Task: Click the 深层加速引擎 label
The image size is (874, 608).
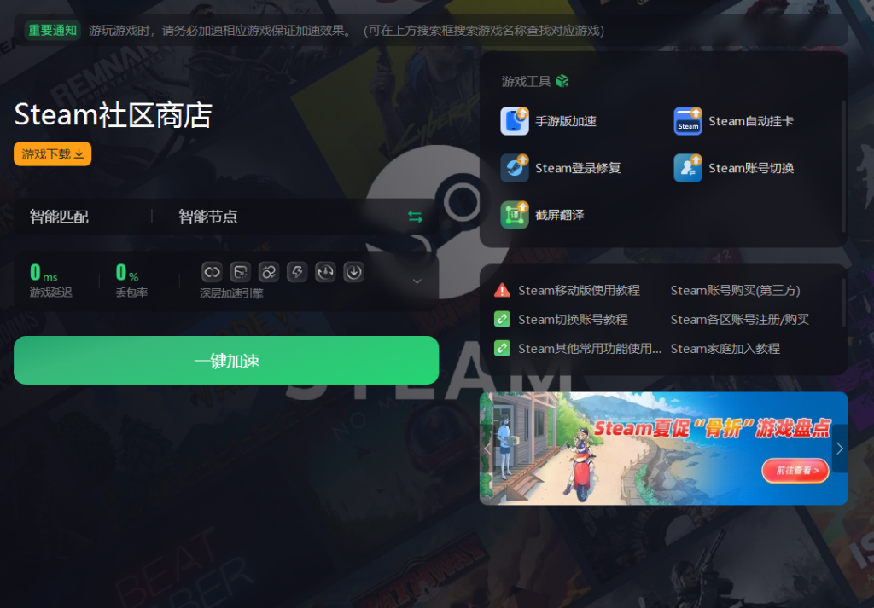Action: (x=231, y=293)
